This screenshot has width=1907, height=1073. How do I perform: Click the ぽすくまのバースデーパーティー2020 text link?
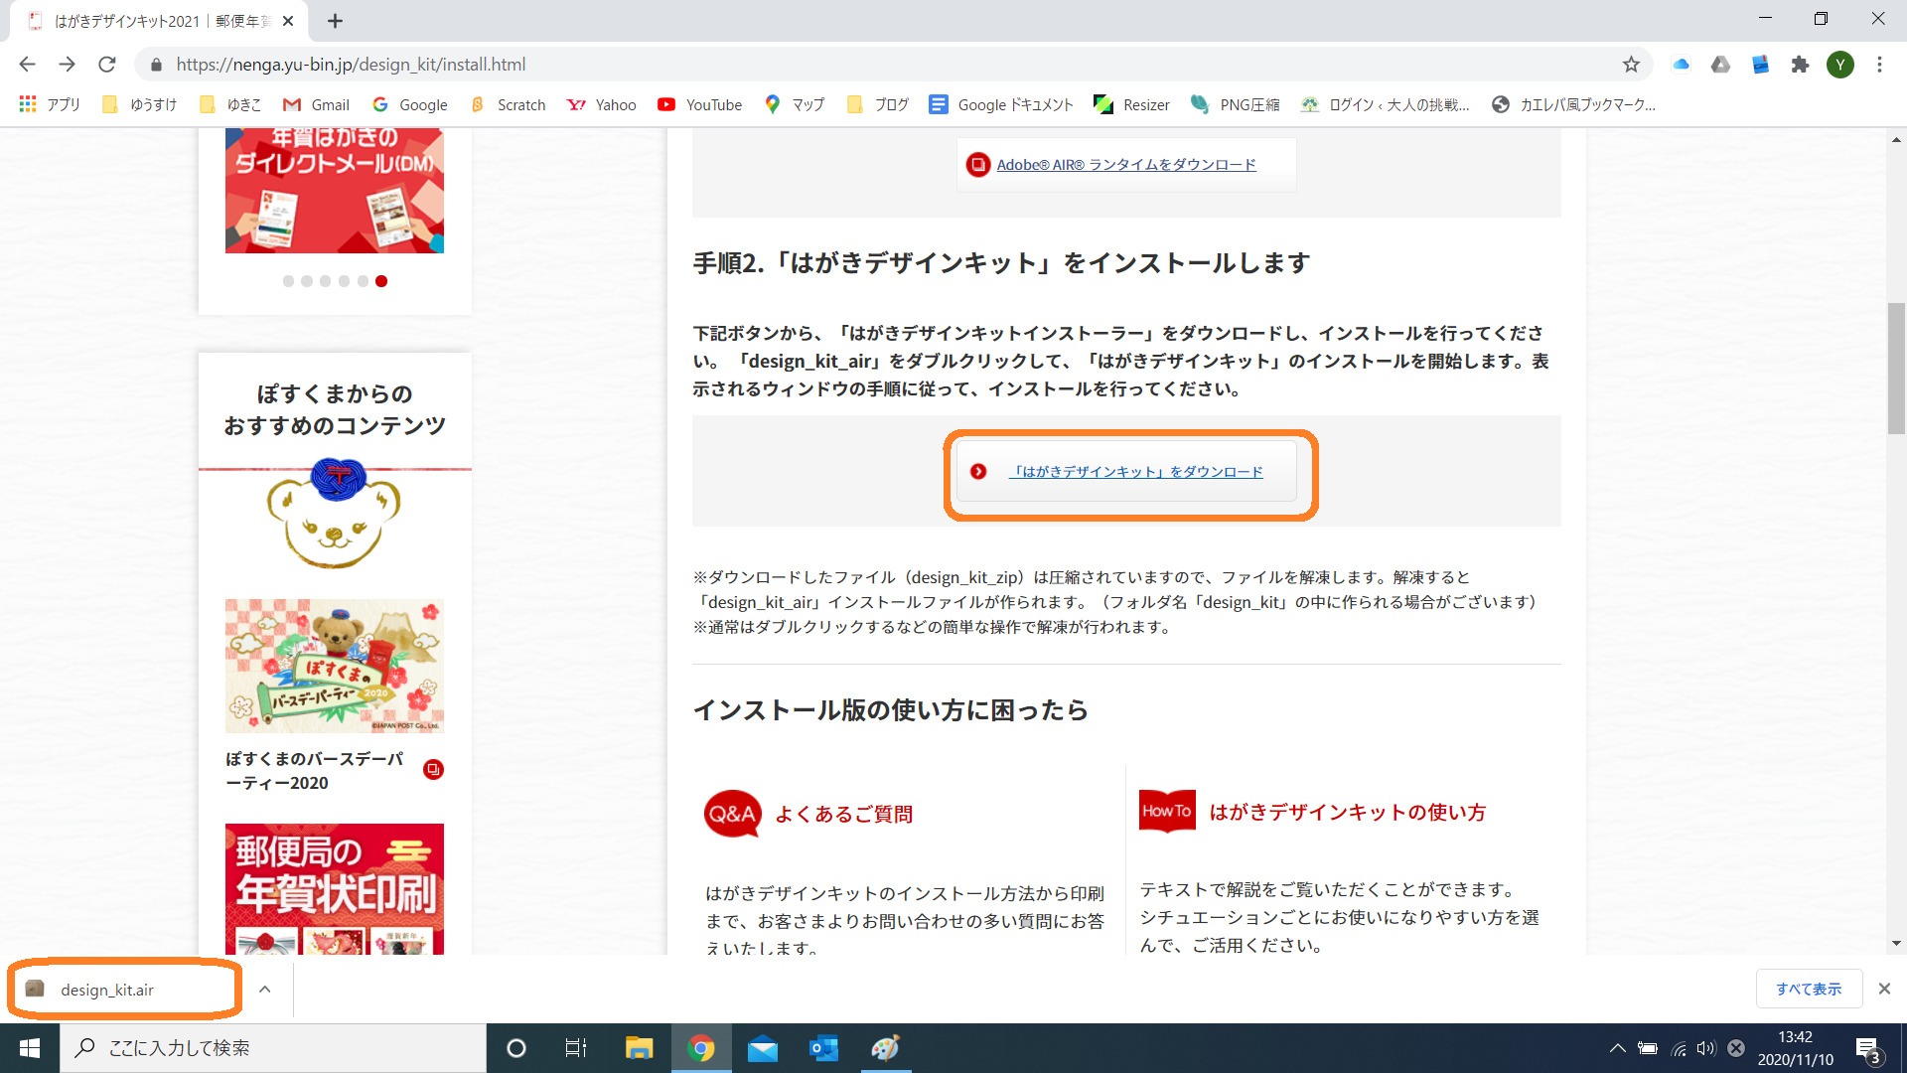click(315, 771)
